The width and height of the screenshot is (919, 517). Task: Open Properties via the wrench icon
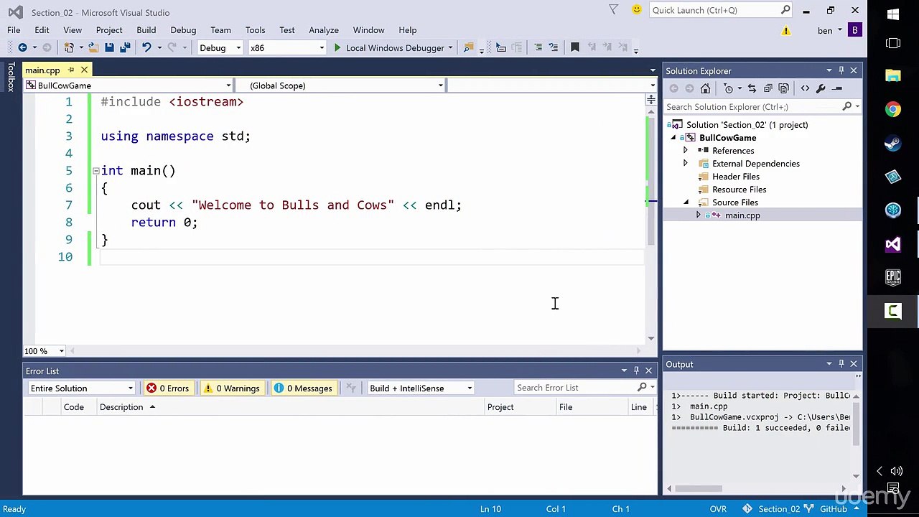click(x=821, y=88)
